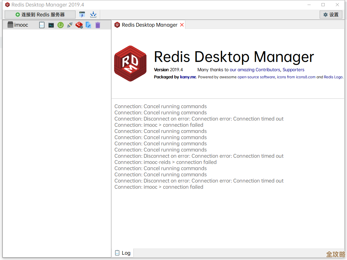Viewport: 347px width, 260px height.
Task: Select the imooc server in the tree
Action: (21, 25)
